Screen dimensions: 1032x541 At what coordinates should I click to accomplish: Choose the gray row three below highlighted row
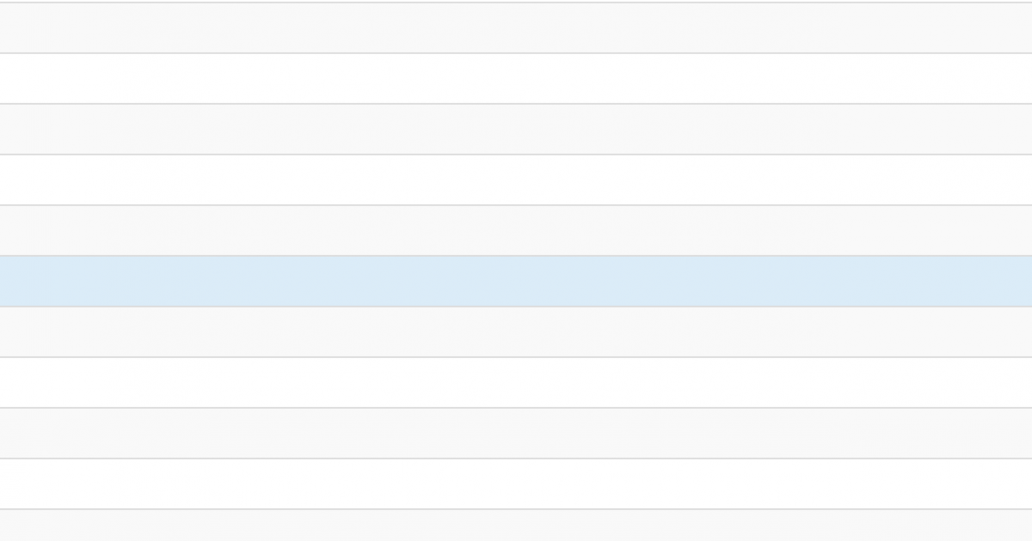pos(516,433)
